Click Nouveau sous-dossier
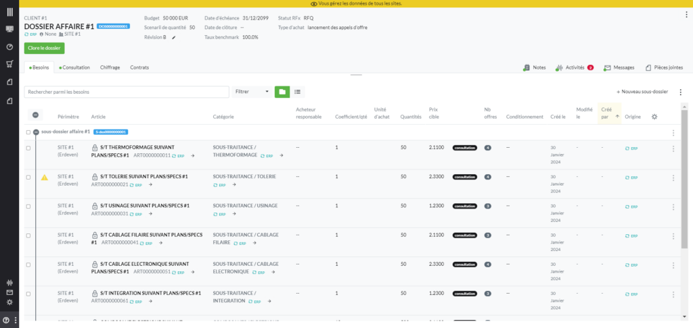The width and height of the screenshot is (693, 328). pos(642,91)
